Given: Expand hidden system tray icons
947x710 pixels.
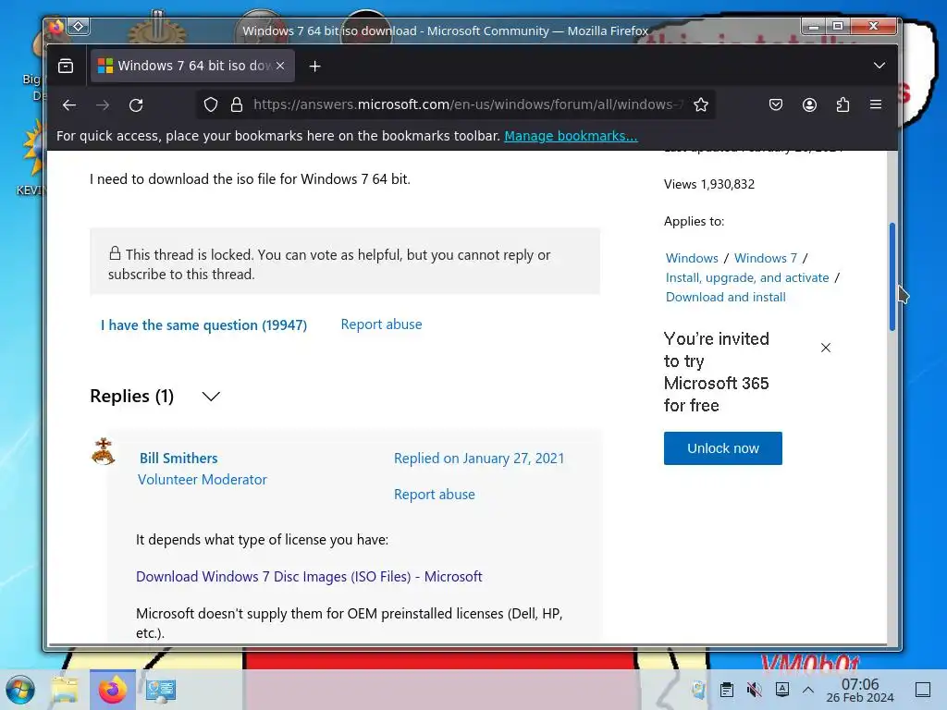Looking at the screenshot, I should (x=808, y=690).
